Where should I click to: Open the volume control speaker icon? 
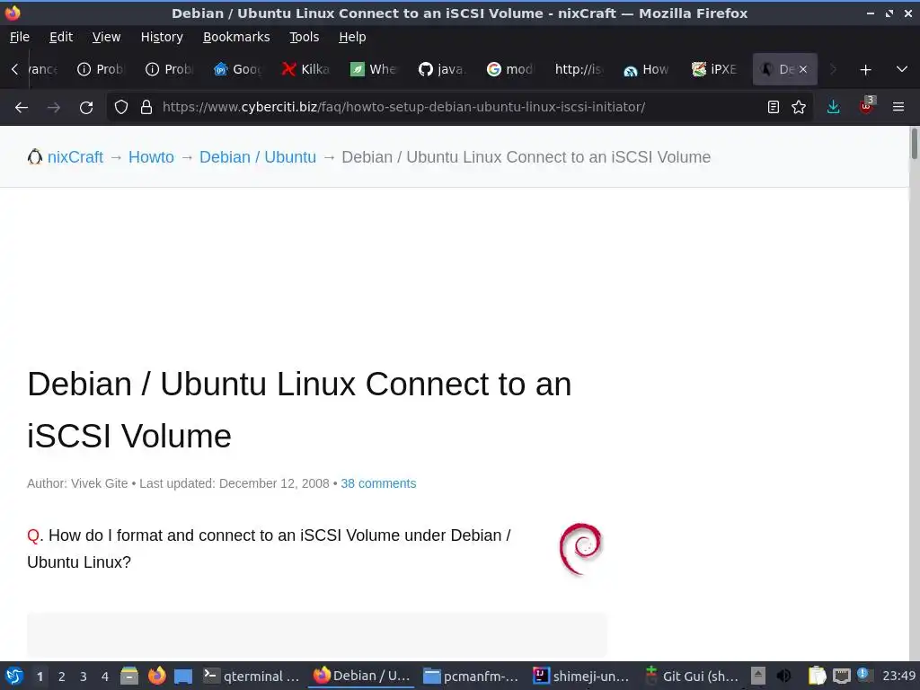click(783, 676)
